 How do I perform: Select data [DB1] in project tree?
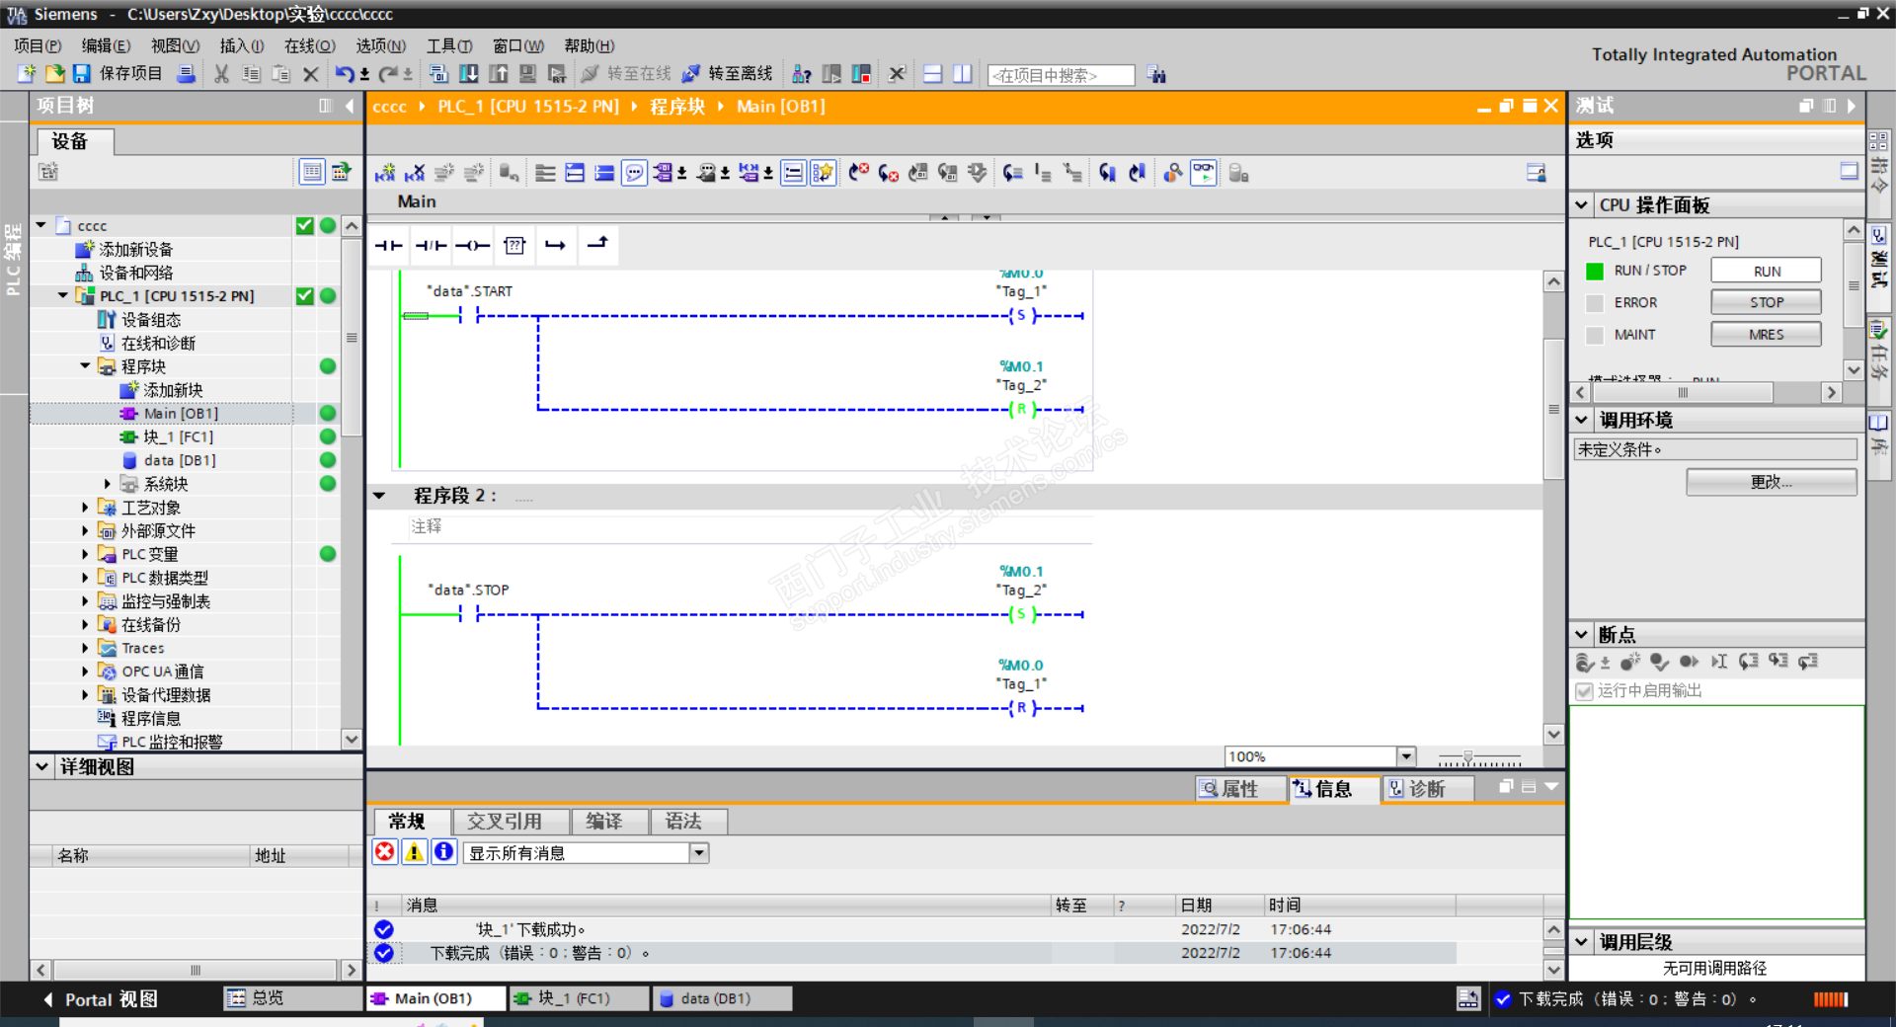[x=179, y=460]
